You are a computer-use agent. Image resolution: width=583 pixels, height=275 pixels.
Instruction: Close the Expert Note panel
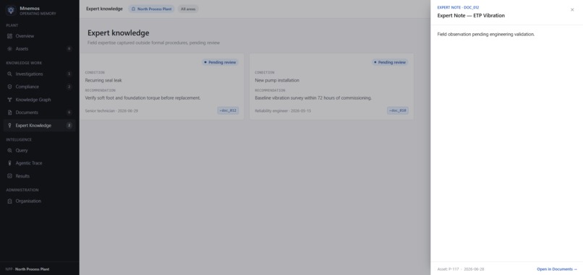[572, 9]
